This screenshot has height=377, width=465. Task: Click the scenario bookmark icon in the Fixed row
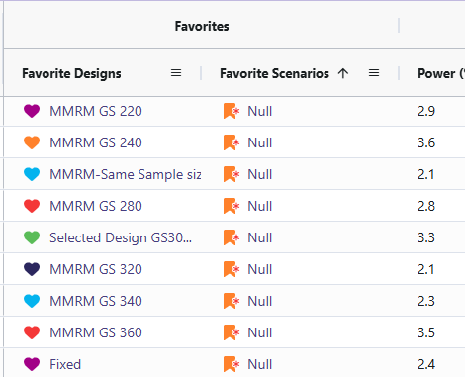(x=232, y=364)
